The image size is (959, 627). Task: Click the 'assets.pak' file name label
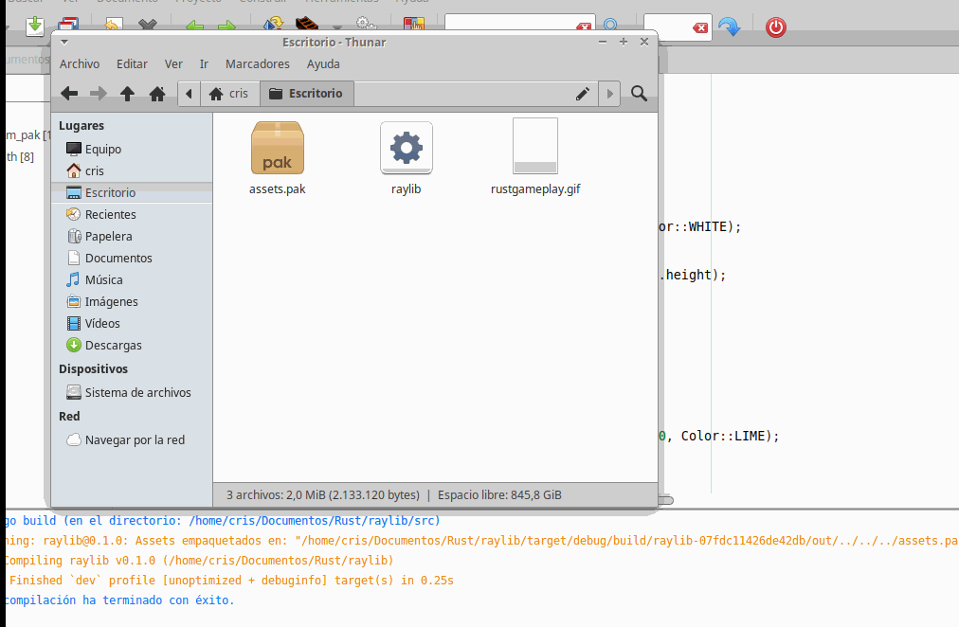pyautogui.click(x=277, y=189)
